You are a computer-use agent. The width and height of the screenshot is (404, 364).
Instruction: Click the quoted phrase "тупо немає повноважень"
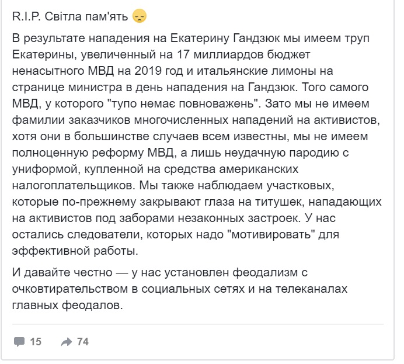pyautogui.click(x=183, y=103)
